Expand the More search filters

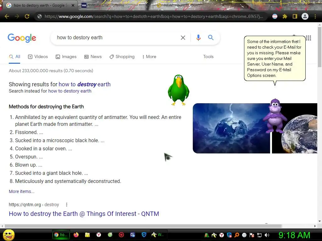[149, 57]
